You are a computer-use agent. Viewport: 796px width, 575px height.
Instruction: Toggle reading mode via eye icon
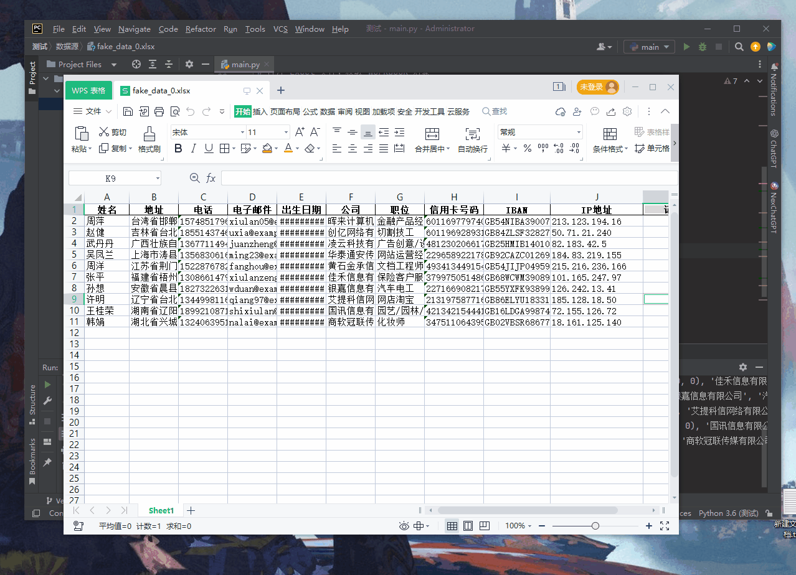click(x=404, y=526)
